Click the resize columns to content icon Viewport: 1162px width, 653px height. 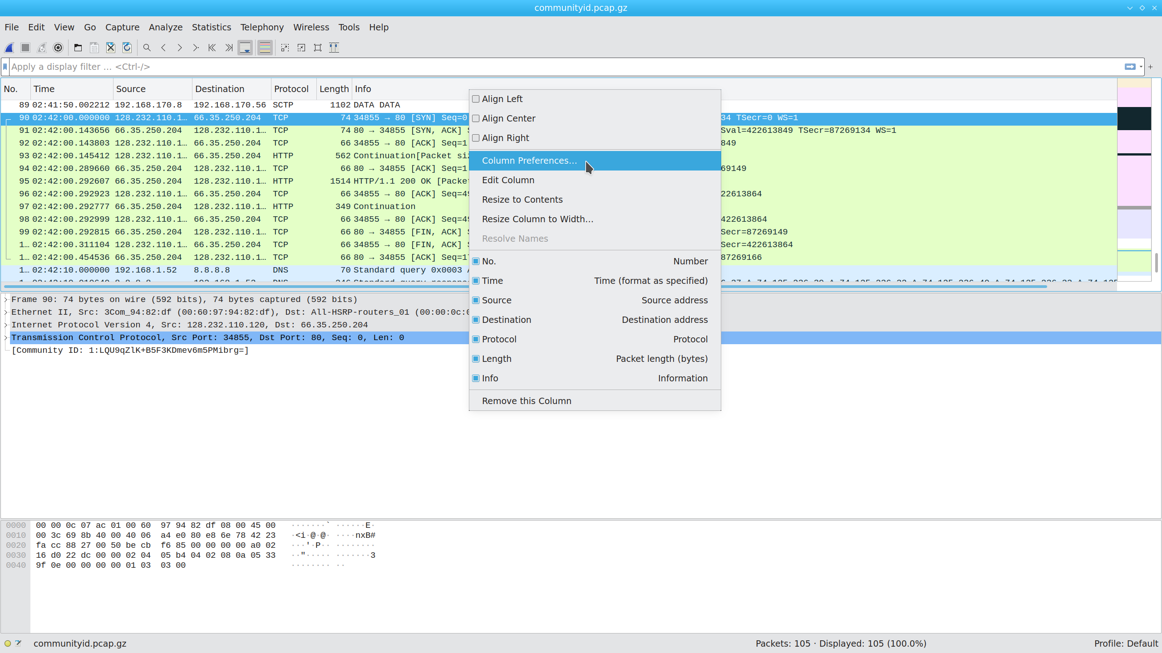tap(334, 48)
